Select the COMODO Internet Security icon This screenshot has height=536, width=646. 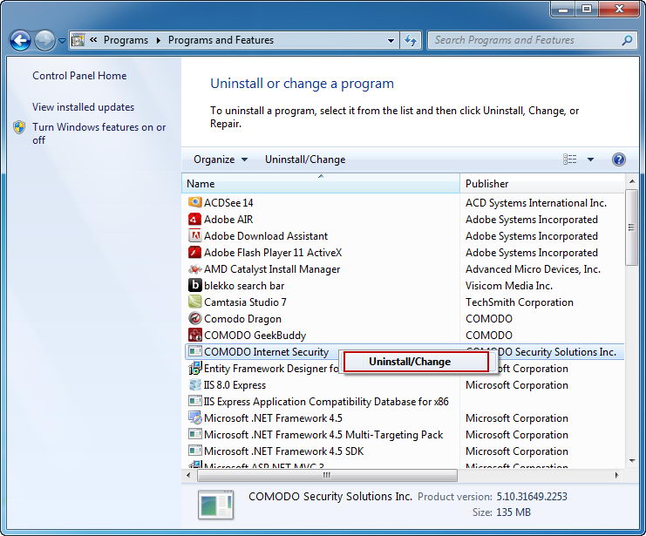coord(195,351)
